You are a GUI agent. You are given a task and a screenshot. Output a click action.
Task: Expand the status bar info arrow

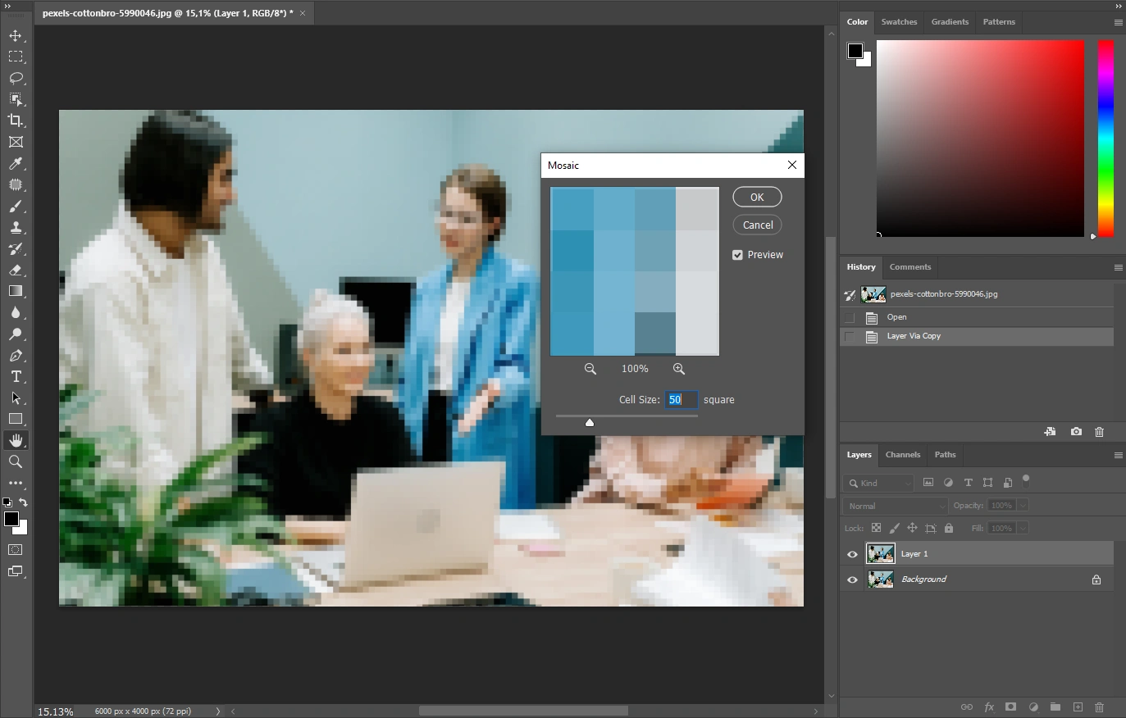(218, 711)
